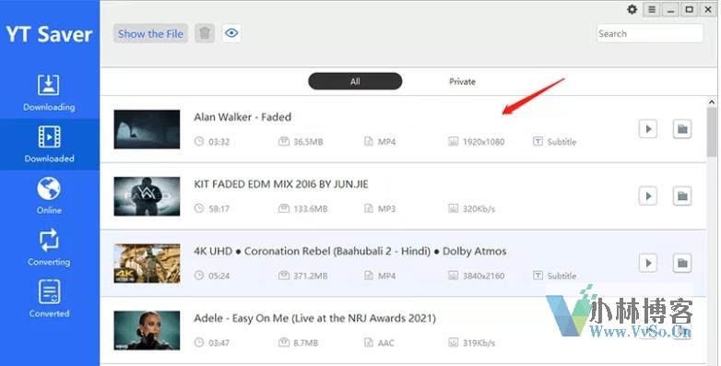Click the title Alan Walker - Faded
The width and height of the screenshot is (721, 366).
(242, 117)
